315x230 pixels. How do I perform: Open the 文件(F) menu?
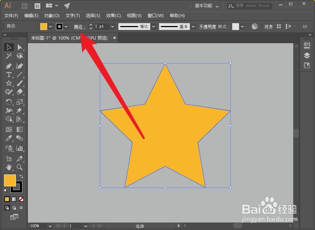11,16
